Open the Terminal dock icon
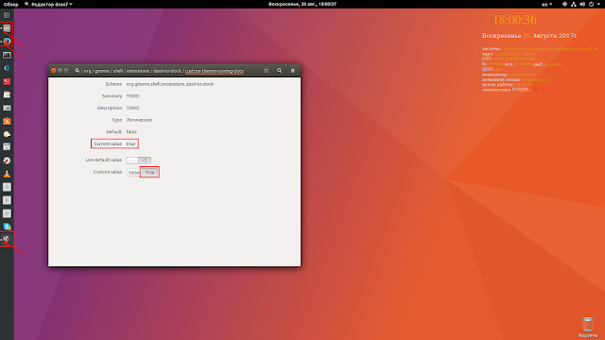 coord(7,55)
